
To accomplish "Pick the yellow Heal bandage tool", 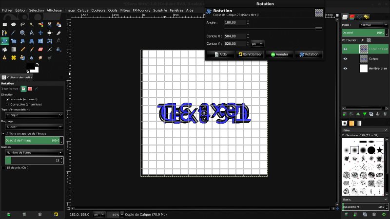I will (14, 57).
